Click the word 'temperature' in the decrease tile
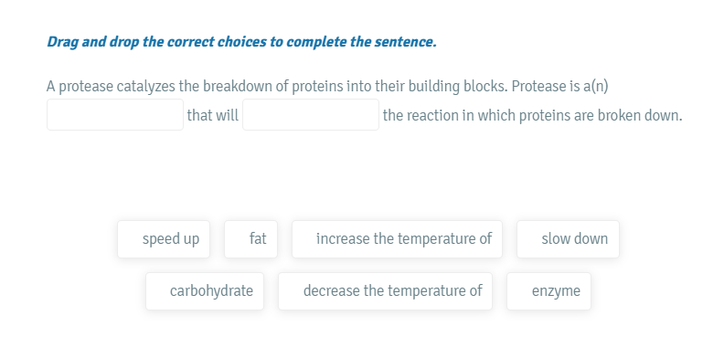This screenshot has height=347, width=724. point(422,291)
